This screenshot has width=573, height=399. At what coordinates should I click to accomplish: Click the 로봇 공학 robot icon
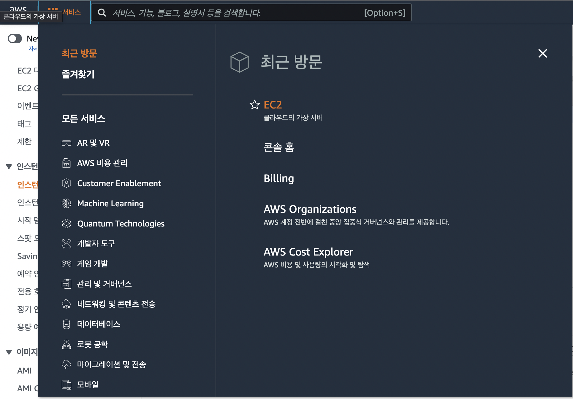tap(67, 344)
